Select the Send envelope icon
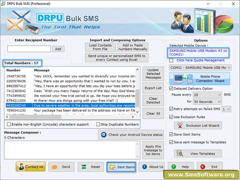Screen dimensions: 240x180 click(x=54, y=167)
